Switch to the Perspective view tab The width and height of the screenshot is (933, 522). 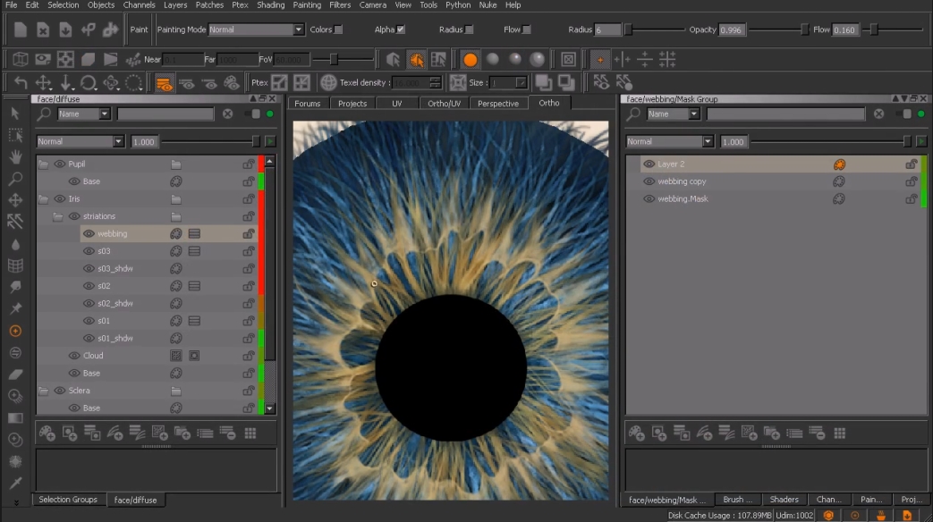pyautogui.click(x=498, y=104)
